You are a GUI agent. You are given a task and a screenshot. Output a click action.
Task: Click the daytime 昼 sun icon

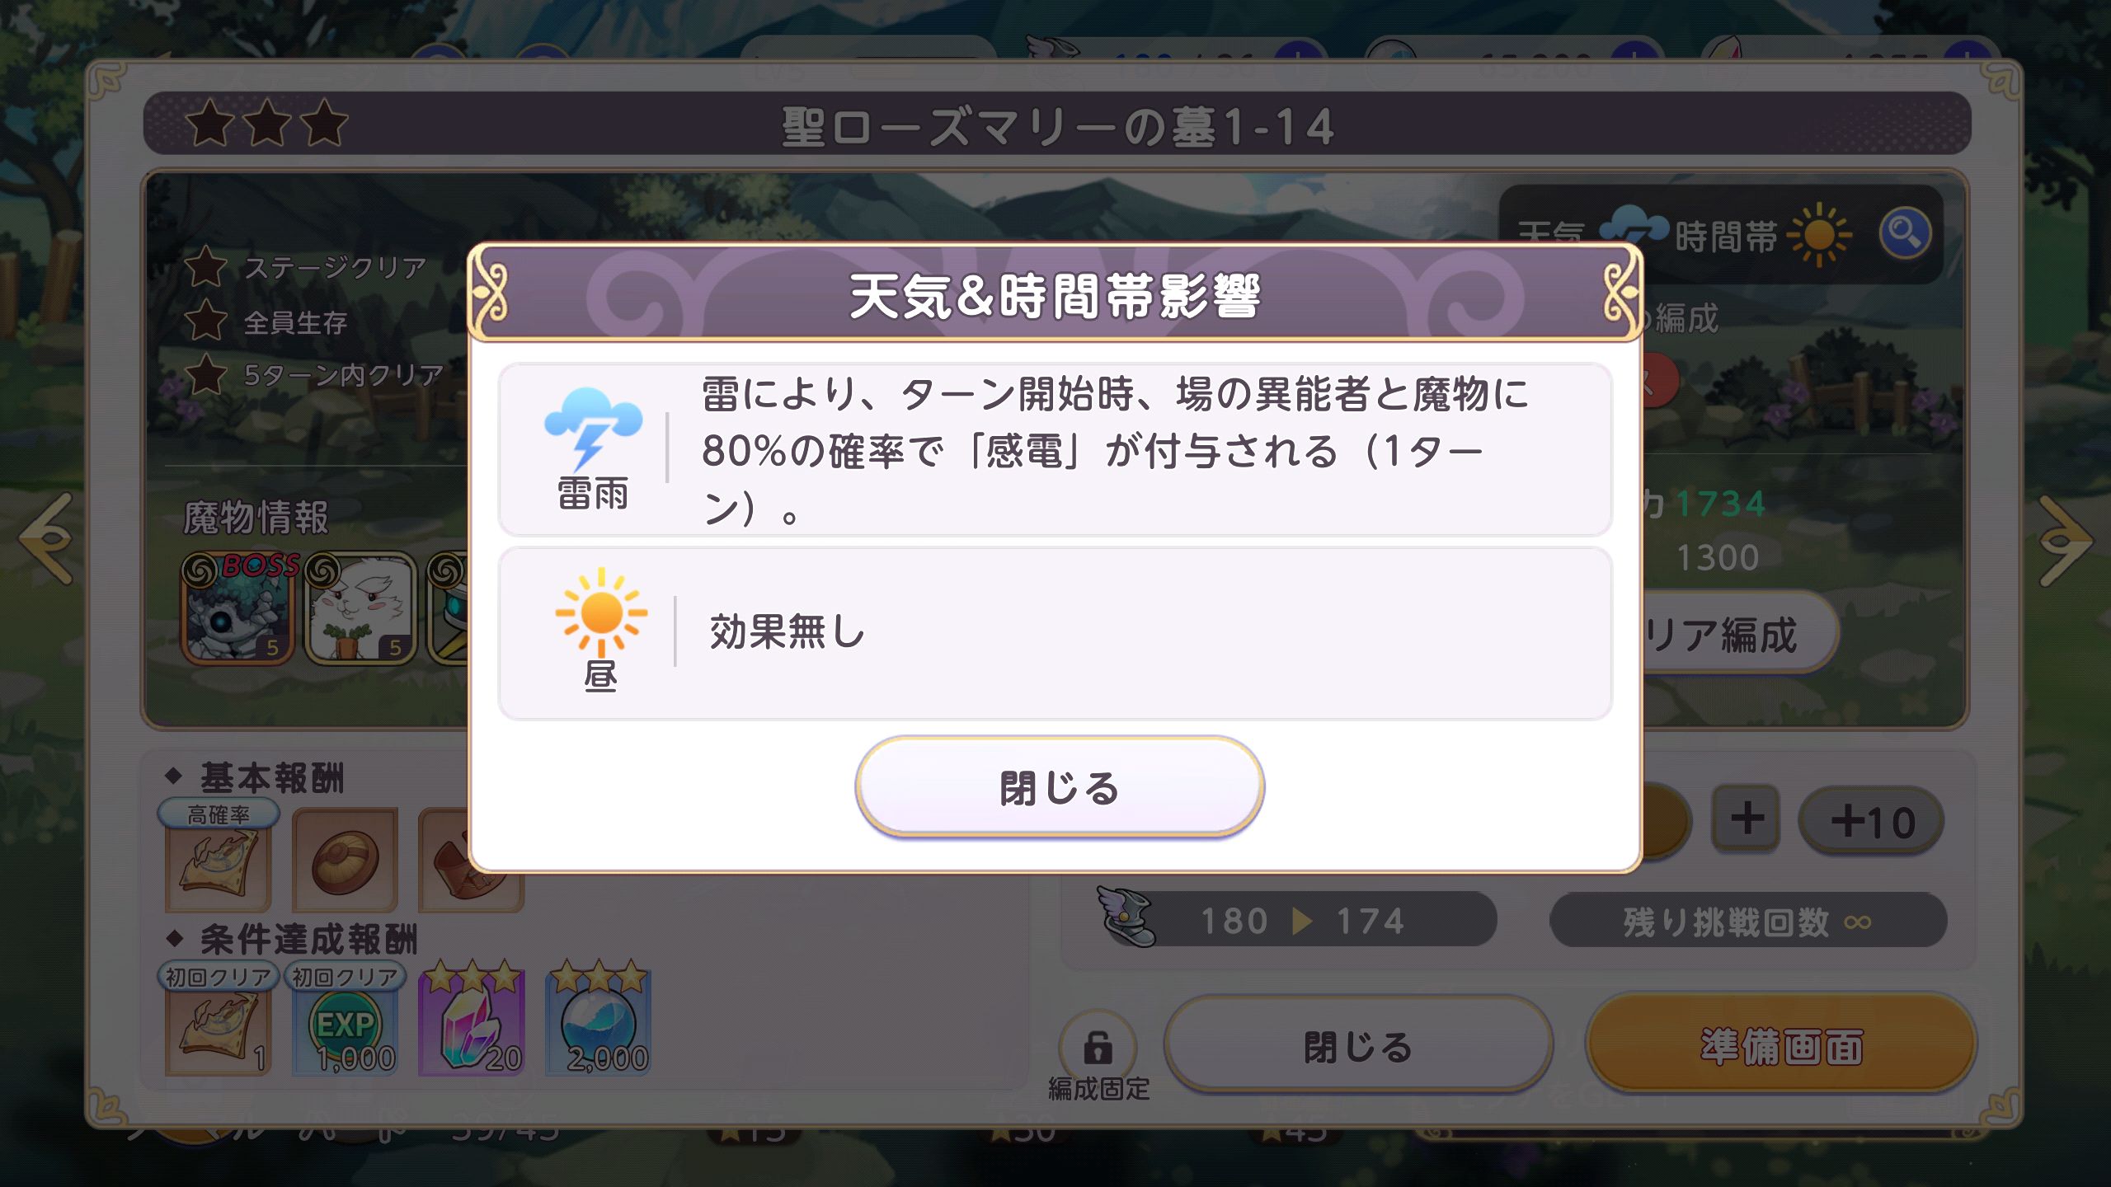click(601, 612)
